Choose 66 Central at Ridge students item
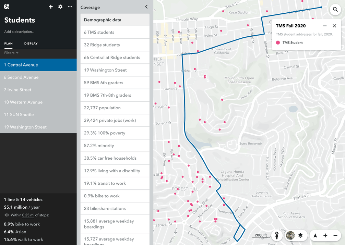The width and height of the screenshot is (345, 245). [115, 58]
